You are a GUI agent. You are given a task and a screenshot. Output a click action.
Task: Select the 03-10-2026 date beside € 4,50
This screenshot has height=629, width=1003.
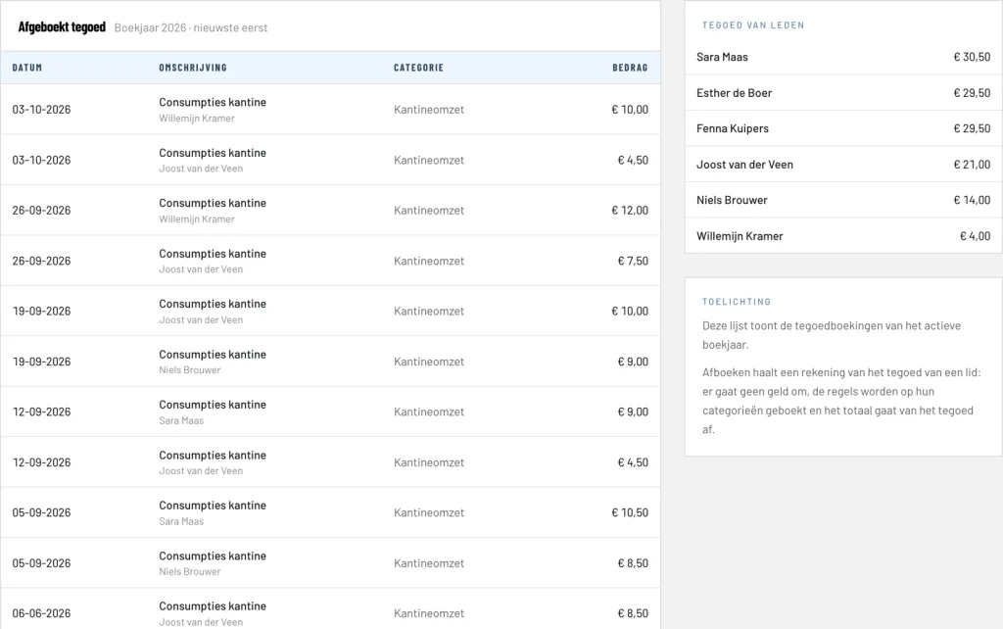point(41,160)
